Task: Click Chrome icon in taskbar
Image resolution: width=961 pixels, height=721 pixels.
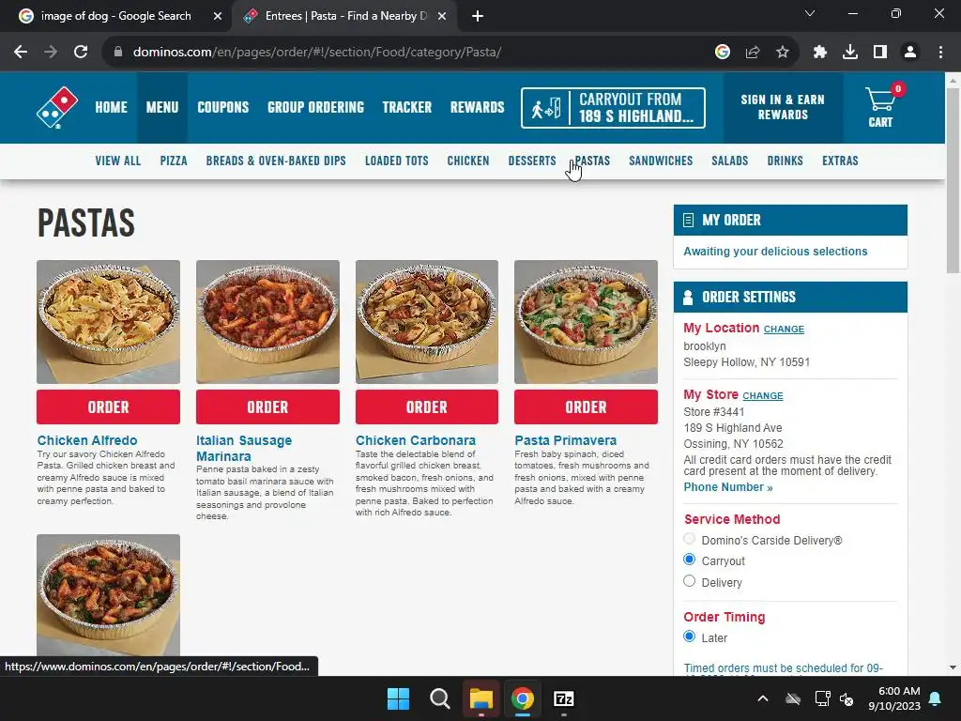Action: (522, 698)
